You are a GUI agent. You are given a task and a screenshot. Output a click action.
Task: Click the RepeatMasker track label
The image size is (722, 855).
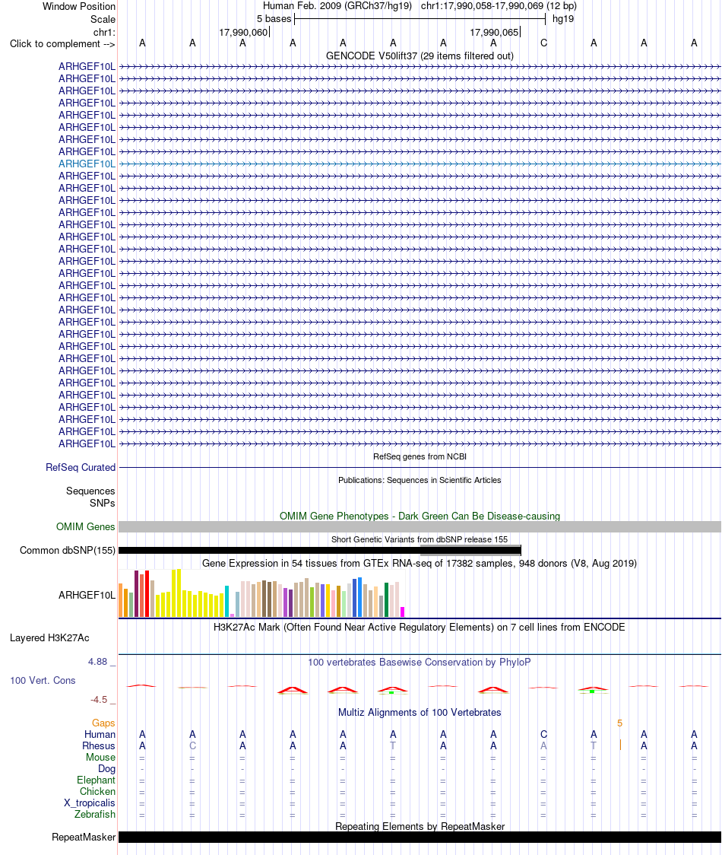(x=84, y=837)
